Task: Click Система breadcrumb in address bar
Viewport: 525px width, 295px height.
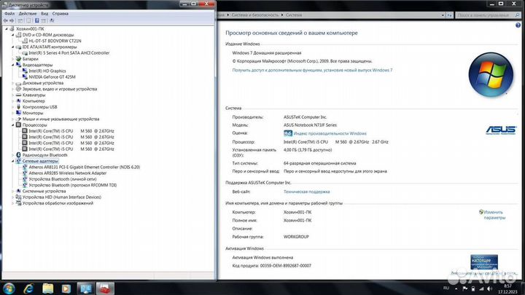Action: [294, 15]
